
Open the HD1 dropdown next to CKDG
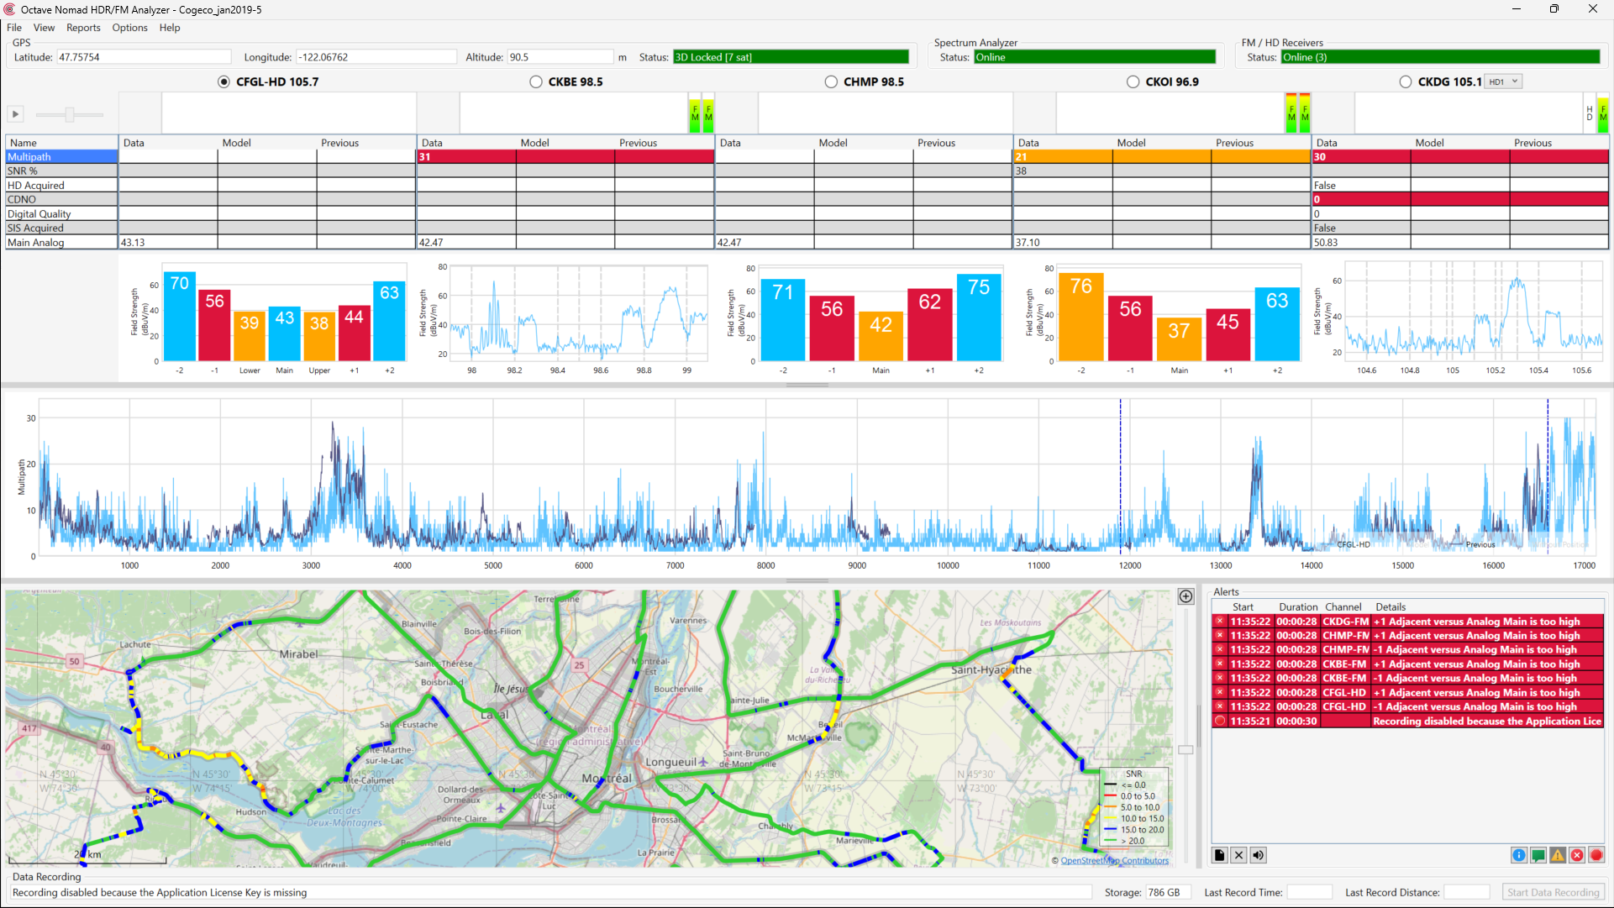(x=1504, y=81)
